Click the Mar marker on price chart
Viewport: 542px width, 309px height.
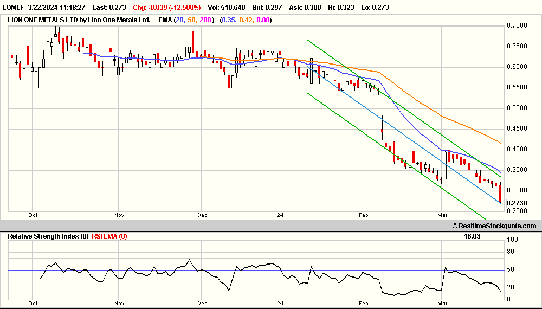[x=442, y=215]
